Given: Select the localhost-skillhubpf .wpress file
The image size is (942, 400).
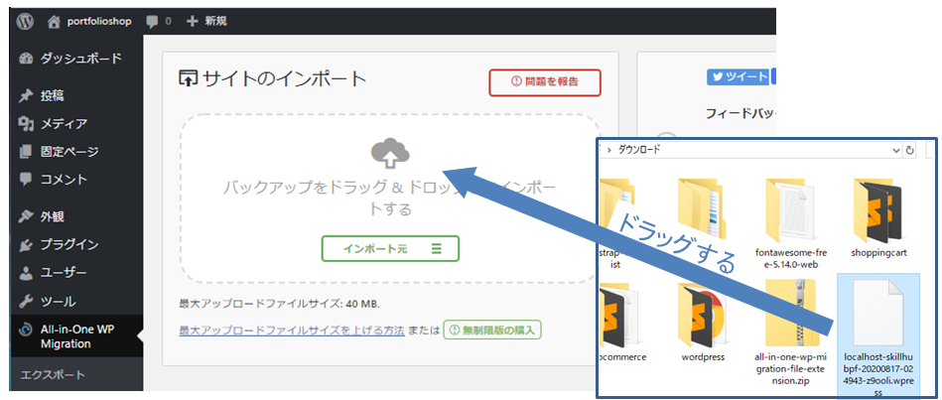Looking at the screenshot, I should pyautogui.click(x=877, y=336).
